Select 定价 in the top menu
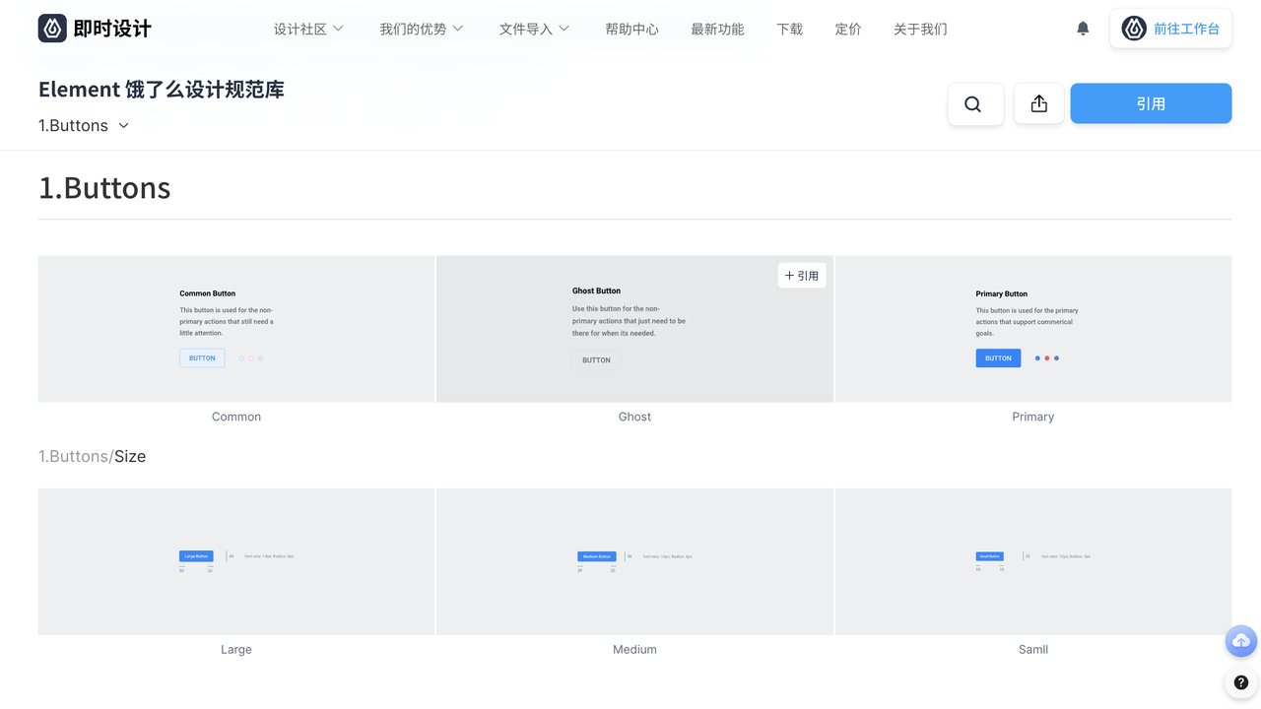 (x=847, y=30)
